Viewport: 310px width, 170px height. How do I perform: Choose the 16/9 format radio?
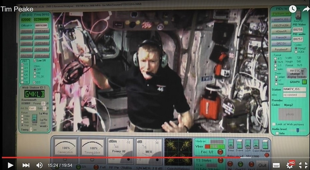[x=275, y=62]
